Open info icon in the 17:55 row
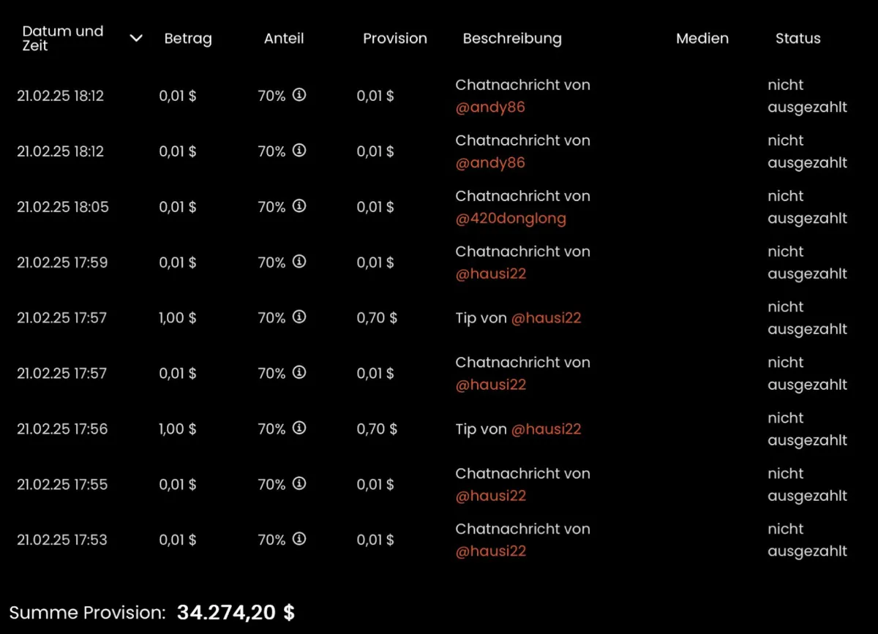The image size is (878, 634). click(299, 483)
